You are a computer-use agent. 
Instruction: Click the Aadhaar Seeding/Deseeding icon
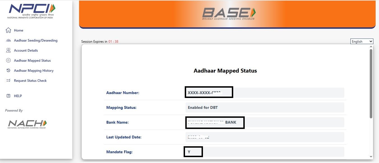pos(8,40)
